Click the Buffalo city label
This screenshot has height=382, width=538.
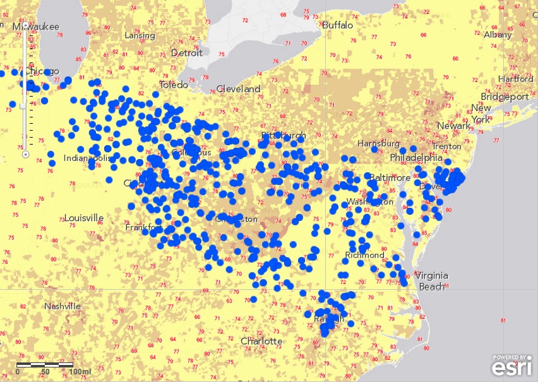click(337, 25)
